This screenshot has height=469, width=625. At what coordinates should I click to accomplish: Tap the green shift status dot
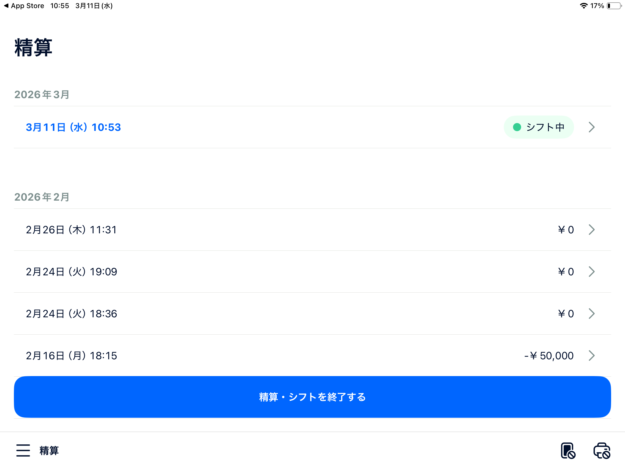pyautogui.click(x=517, y=127)
